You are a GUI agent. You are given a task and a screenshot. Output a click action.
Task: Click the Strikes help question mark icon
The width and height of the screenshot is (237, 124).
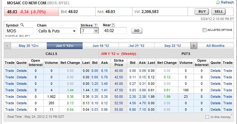[x=96, y=25]
